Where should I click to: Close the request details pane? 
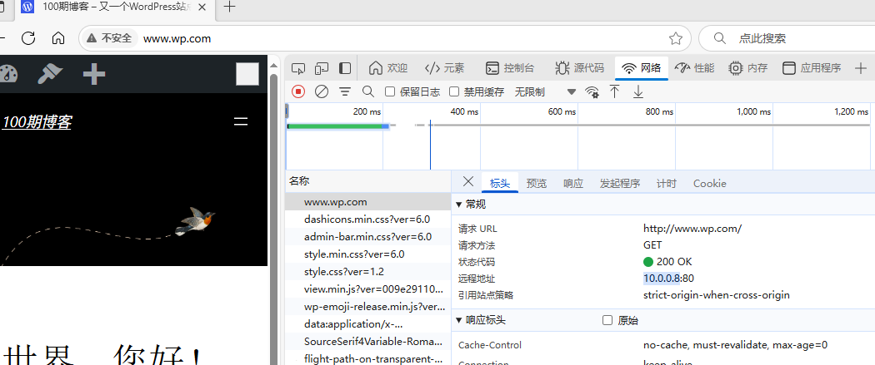[468, 182]
